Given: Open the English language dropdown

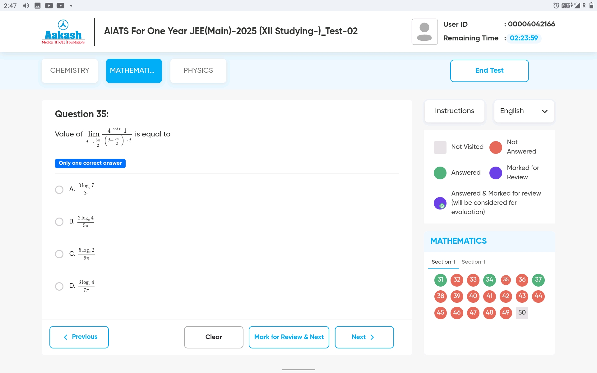Looking at the screenshot, I should pos(524,111).
